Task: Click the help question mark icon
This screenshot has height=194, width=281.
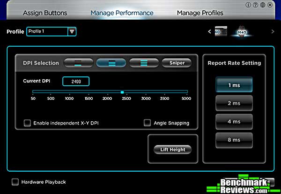Action: pyautogui.click(x=256, y=4)
